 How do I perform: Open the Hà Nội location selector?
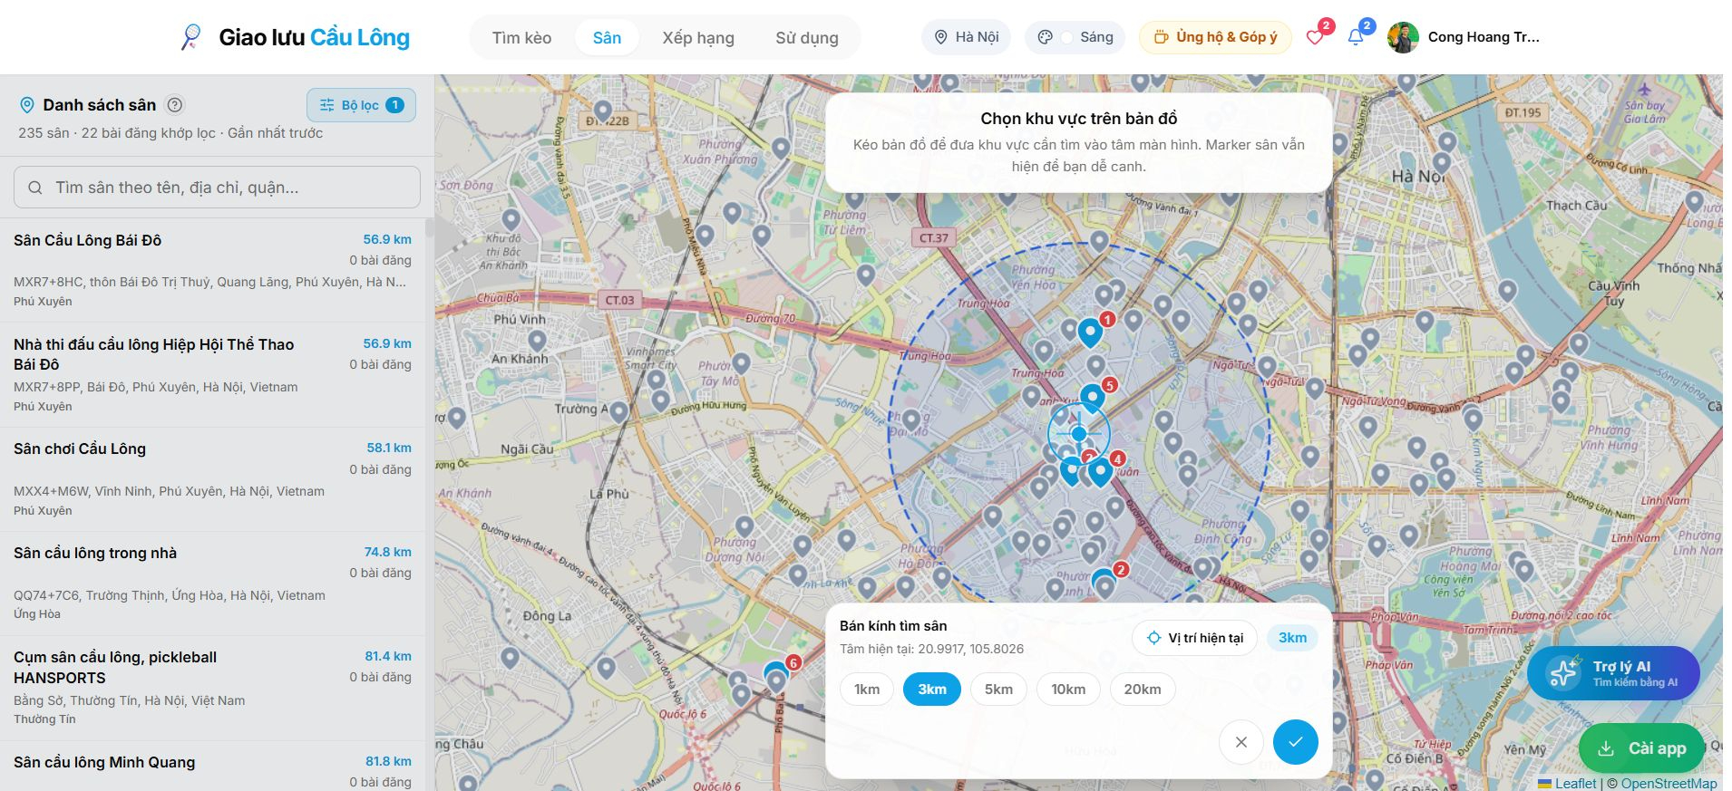point(967,37)
